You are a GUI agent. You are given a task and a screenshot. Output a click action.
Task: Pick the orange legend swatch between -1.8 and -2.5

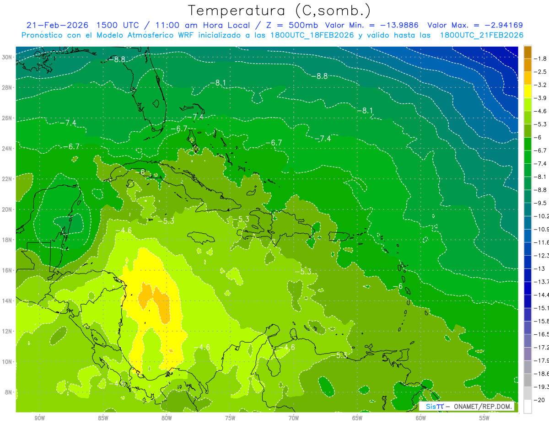pos(528,65)
